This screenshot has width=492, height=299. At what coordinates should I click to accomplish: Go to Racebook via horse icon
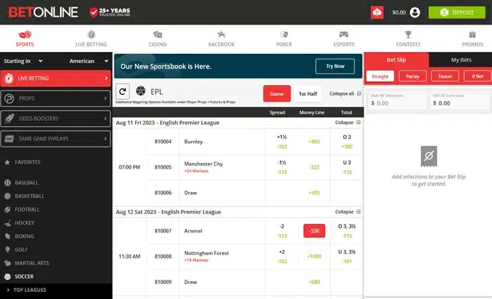tap(221, 35)
